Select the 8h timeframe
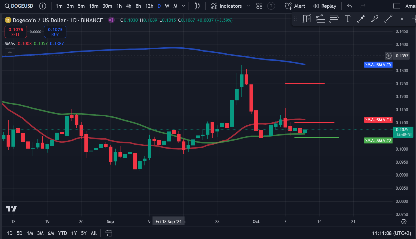Viewport: 416px width, 239px height. [138, 6]
